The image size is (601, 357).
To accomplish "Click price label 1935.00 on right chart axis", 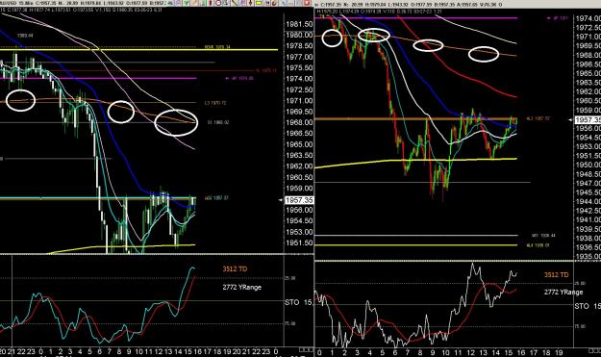I will pos(588,257).
